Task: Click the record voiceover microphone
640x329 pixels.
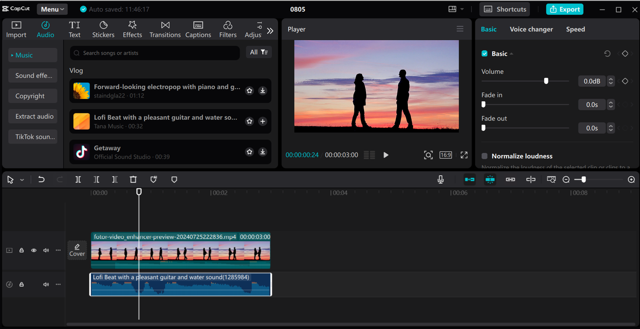Action: coord(440,179)
